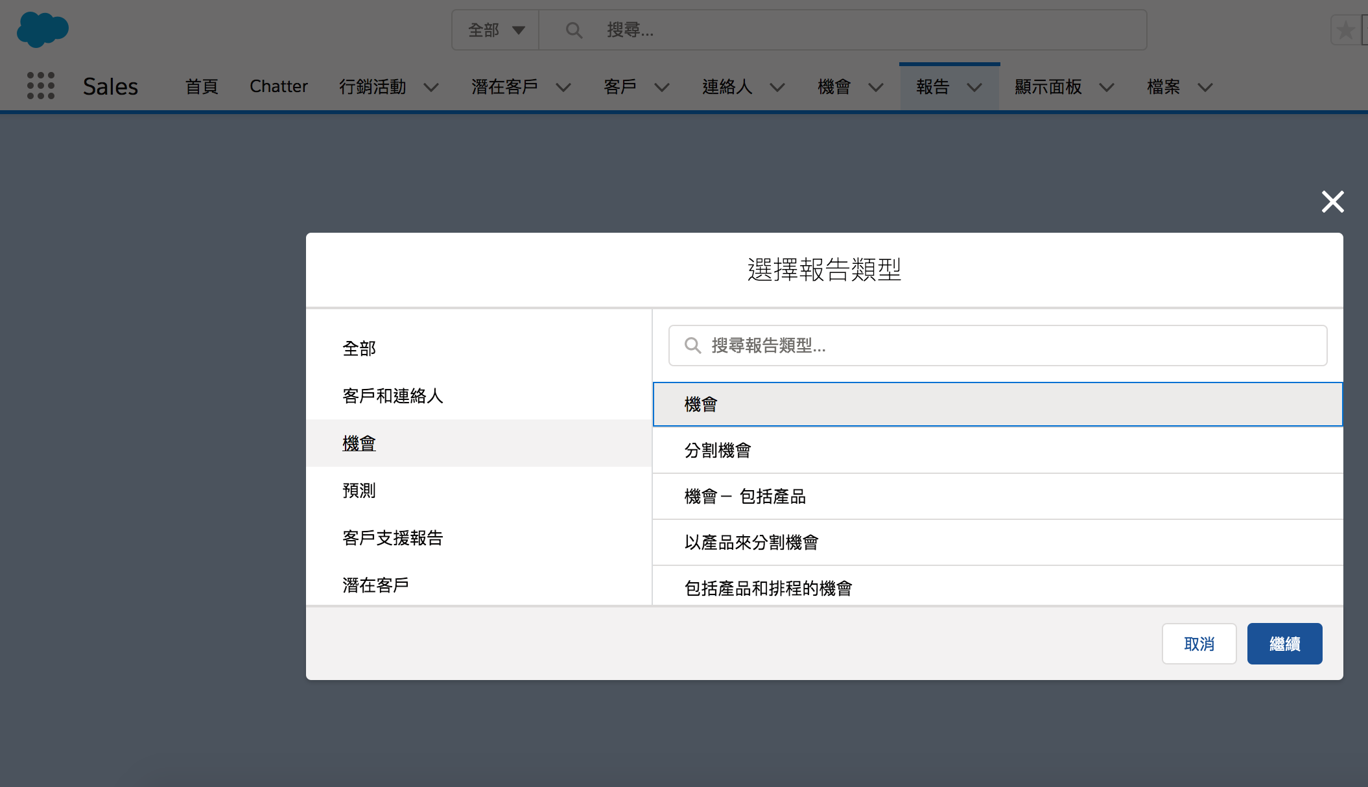Click the favorites star icon
The height and width of the screenshot is (787, 1368).
tap(1345, 30)
